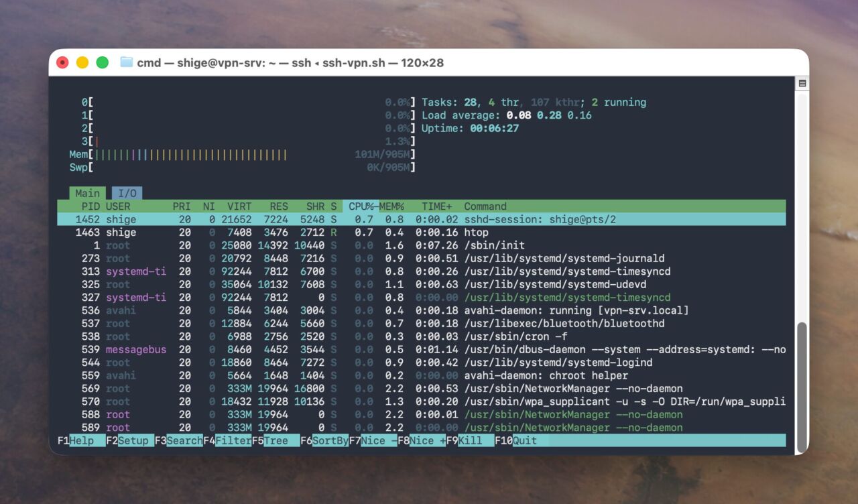Select the avahi-daemon: chroot helper row
The width and height of the screenshot is (858, 504).
point(421,375)
